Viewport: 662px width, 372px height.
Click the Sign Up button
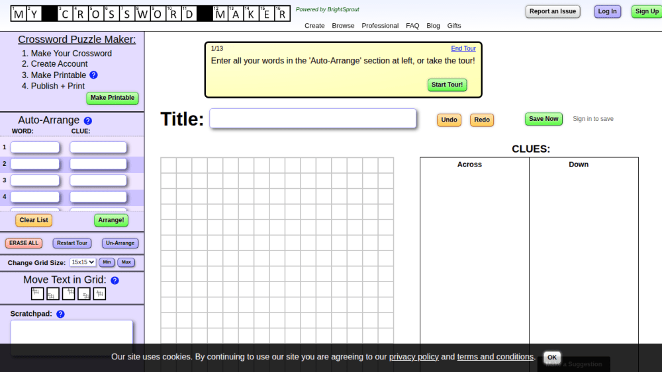coord(647,11)
